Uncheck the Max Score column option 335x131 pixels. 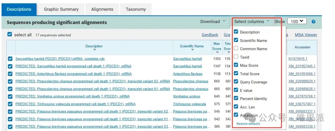(236, 65)
